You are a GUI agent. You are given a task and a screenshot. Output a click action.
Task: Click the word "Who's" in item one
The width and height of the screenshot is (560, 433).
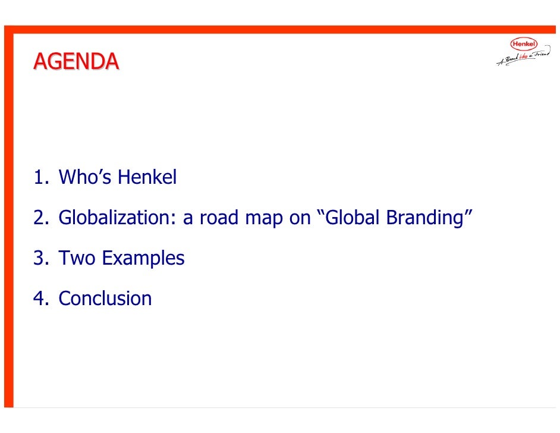[85, 177]
